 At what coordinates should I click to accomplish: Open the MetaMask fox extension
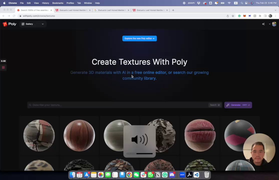tap(244, 16)
